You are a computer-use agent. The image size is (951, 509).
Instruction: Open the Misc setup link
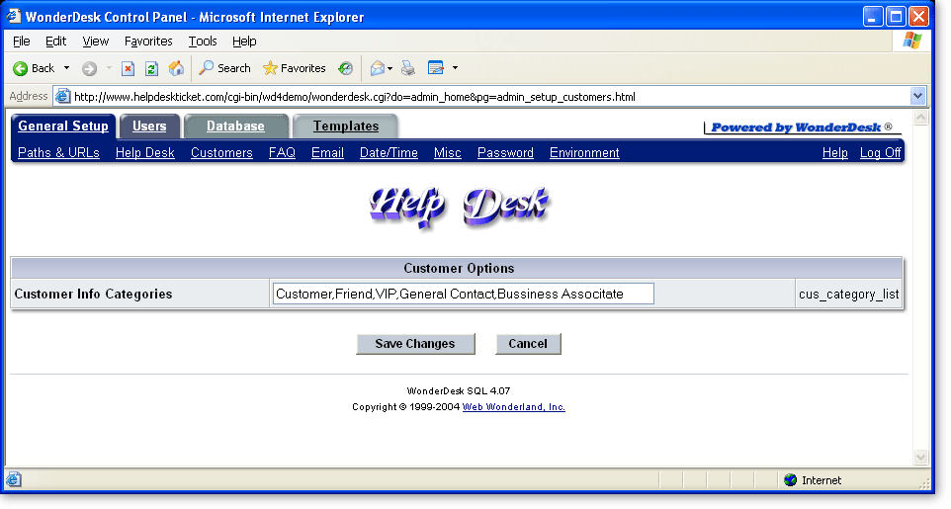pos(448,153)
